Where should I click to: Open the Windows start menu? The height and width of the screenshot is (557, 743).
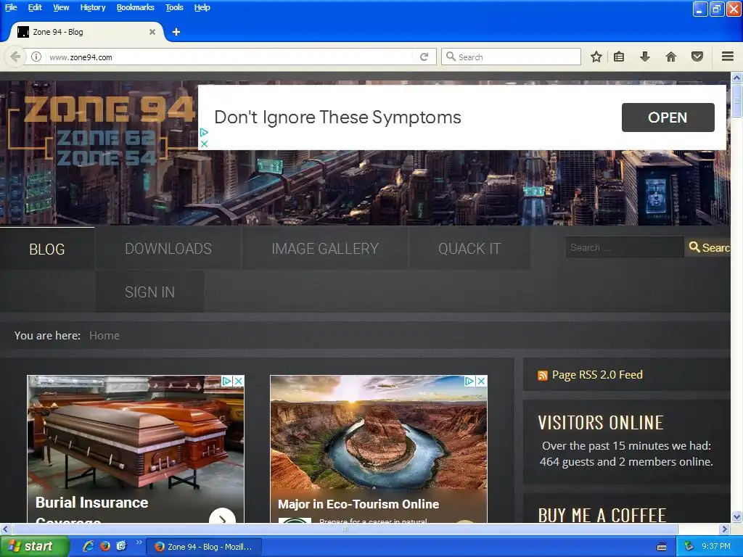click(x=33, y=546)
